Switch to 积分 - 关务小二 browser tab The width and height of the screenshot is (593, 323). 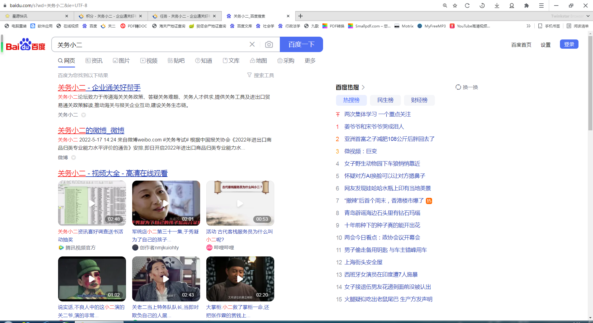click(111, 16)
